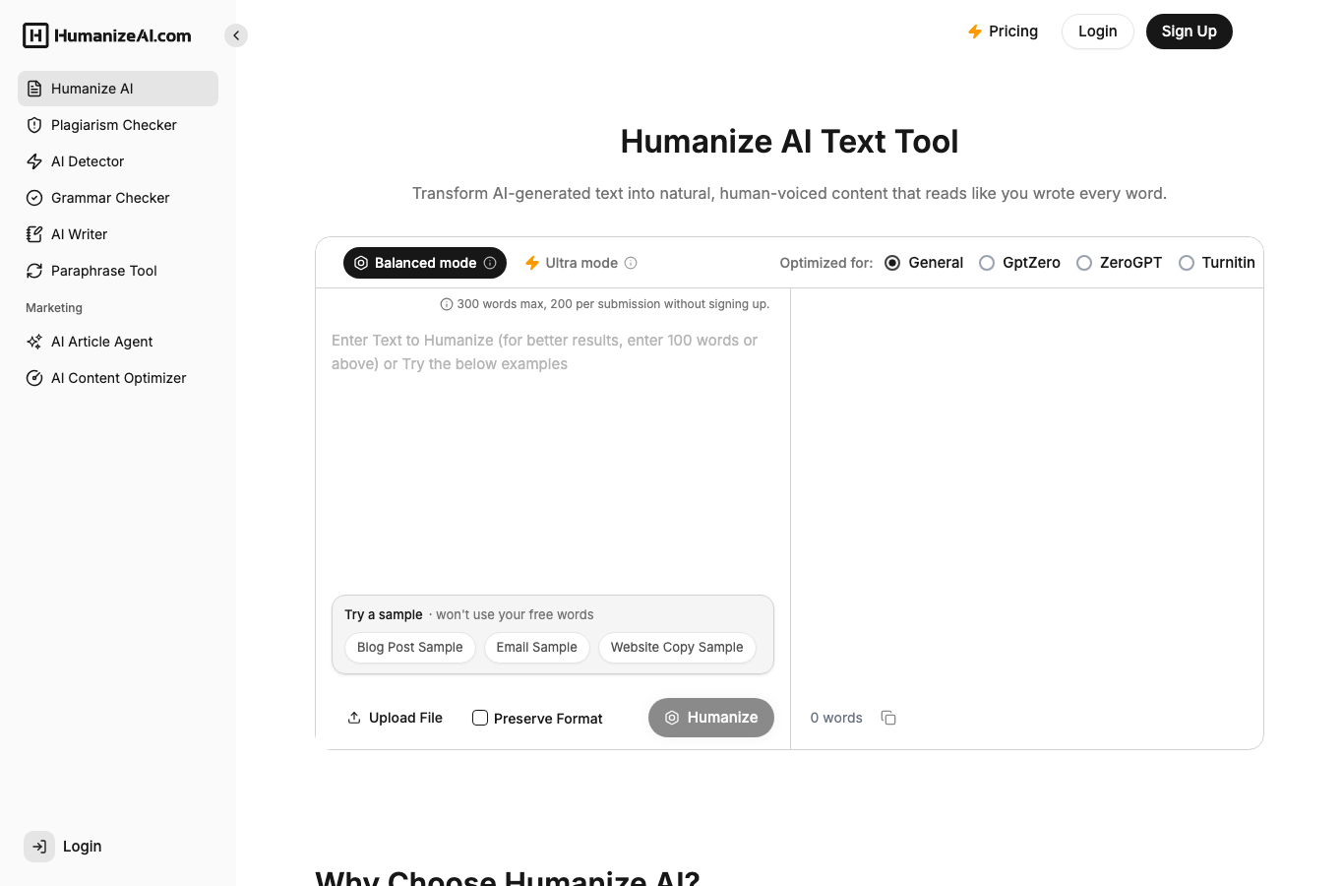Click the AI Writer pencil icon
This screenshot has width=1343, height=886.
[x=34, y=234]
